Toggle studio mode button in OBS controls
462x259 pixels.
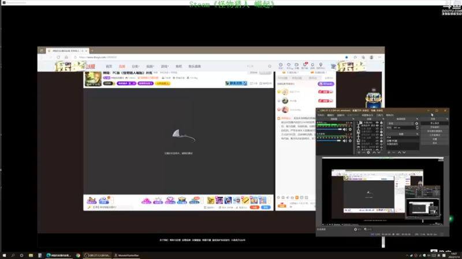(x=435, y=135)
